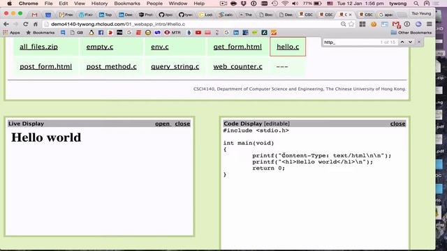Open the post_form.html link
Viewport: 447px width, 251px height.
tap(46, 67)
